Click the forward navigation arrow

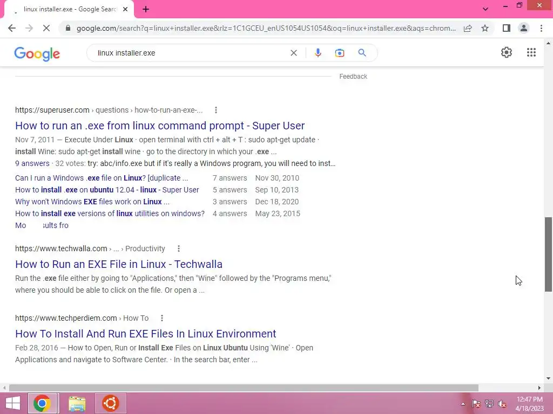(29, 28)
